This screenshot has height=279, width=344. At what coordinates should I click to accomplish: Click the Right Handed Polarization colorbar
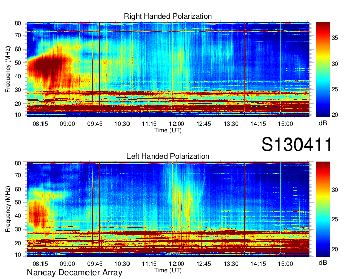point(323,69)
